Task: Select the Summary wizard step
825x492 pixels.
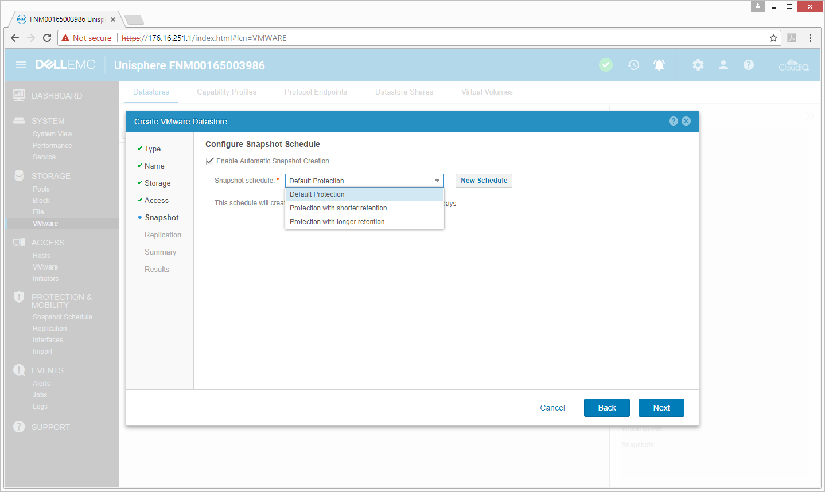Action: tap(160, 252)
